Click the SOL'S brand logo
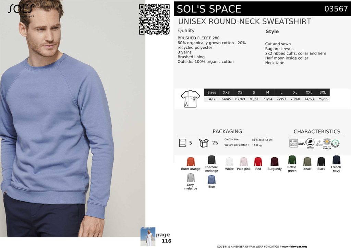 point(21,10)
